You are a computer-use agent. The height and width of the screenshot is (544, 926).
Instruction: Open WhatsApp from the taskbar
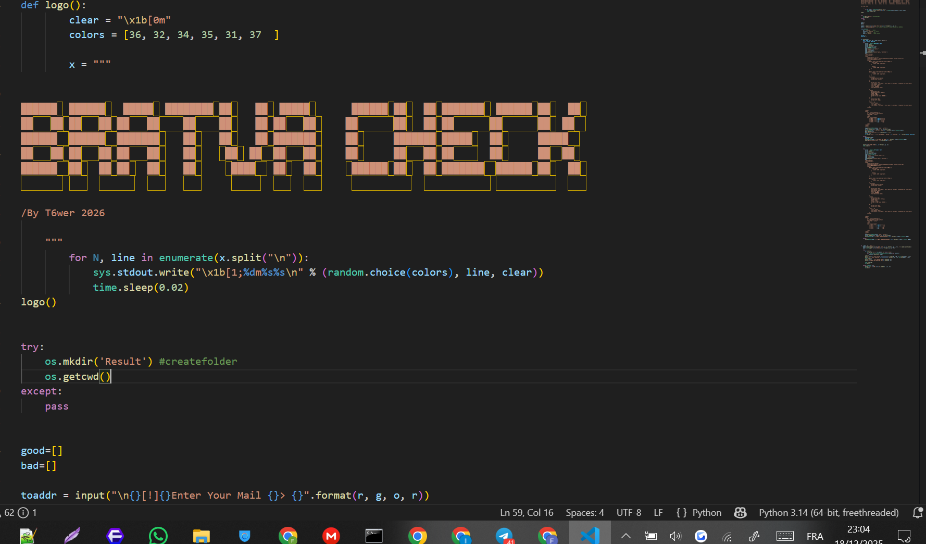[158, 535]
